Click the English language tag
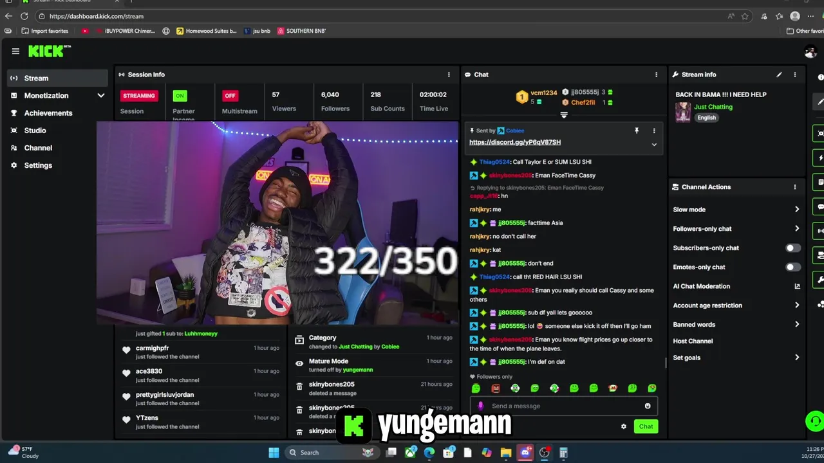The image size is (824, 463). pos(706,118)
